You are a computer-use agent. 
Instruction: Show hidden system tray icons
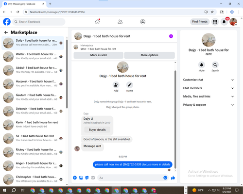(x=209, y=190)
